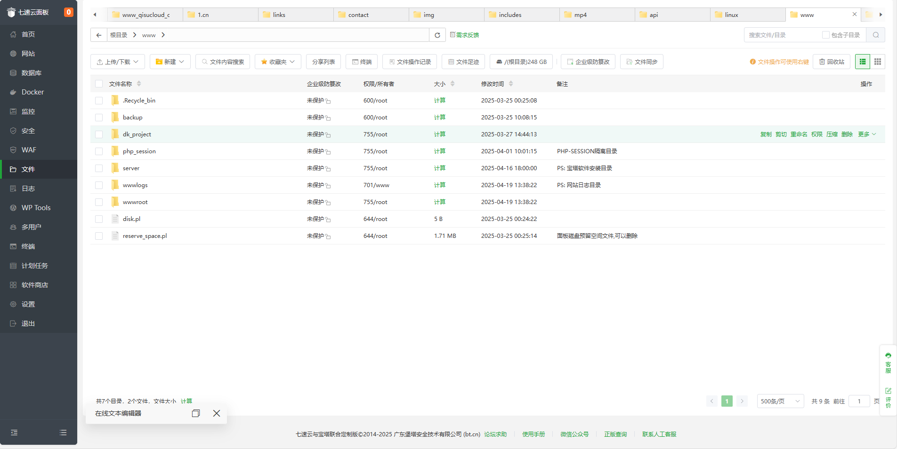The image size is (897, 449).
Task: Click the search magnifier button
Action: (876, 35)
